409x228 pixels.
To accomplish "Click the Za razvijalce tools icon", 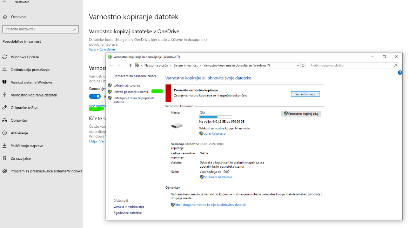I will click(5, 158).
